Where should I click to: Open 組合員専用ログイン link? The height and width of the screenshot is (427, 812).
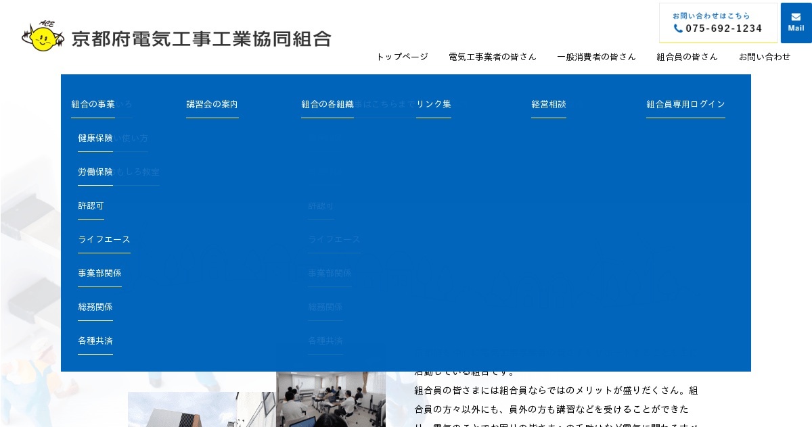click(685, 104)
